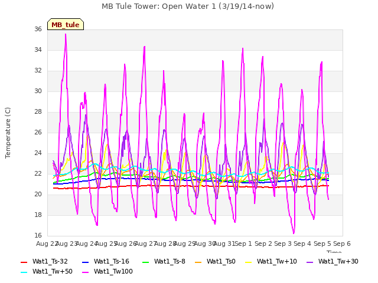Click the blue Wat1_Ts-16 legend swatch
Screen dimensions: 378x283
click(x=86, y=262)
